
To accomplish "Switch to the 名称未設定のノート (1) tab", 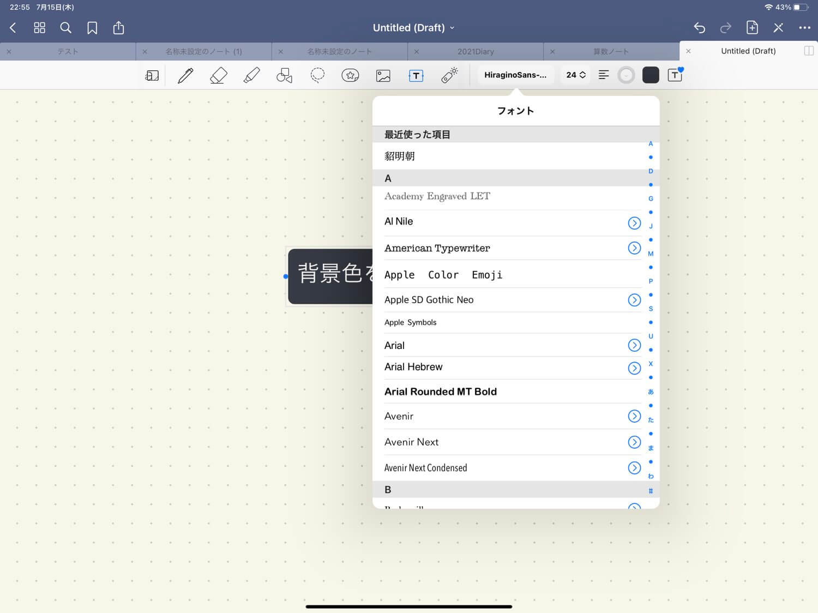I will [x=203, y=51].
